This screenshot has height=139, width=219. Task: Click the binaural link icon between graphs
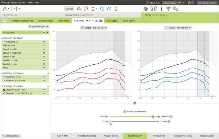135,103
